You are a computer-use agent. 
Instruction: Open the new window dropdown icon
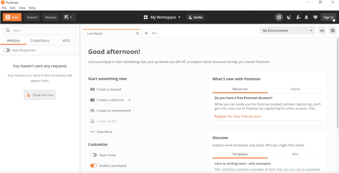69,17
